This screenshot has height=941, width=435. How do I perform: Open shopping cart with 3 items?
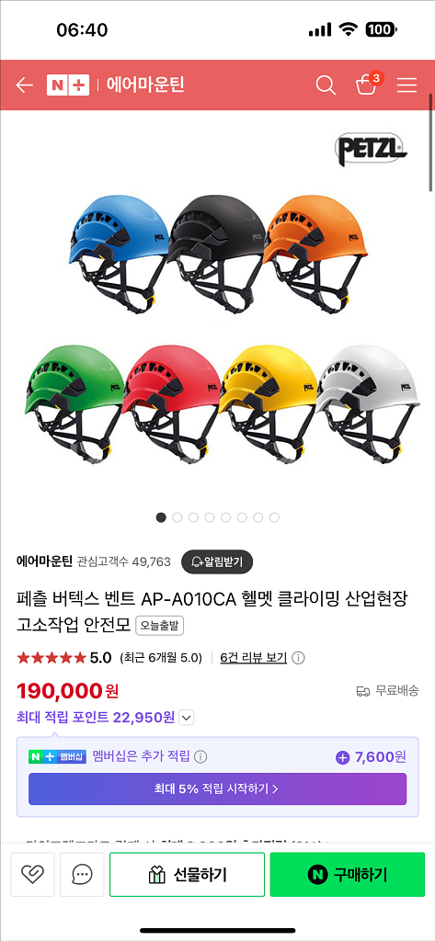pos(367,84)
